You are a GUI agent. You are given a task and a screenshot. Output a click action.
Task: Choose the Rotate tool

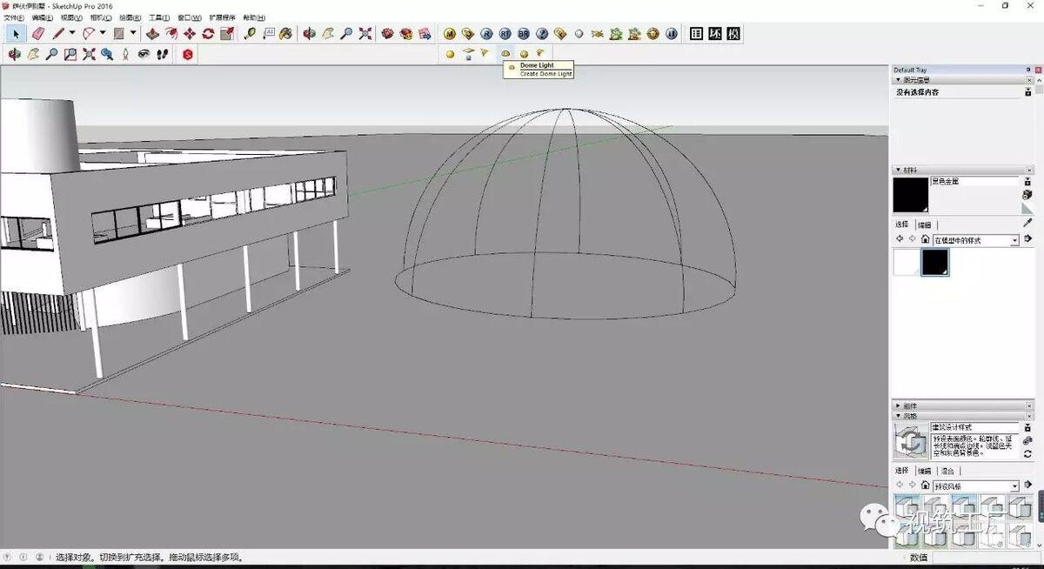coord(208,34)
